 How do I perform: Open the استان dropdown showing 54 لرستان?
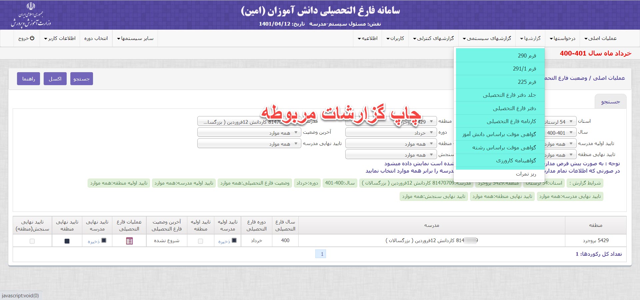(560, 122)
